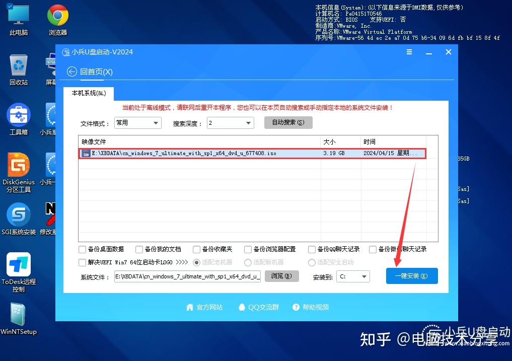
Task: Expand the 搜索深度 dropdown
Action: point(230,122)
